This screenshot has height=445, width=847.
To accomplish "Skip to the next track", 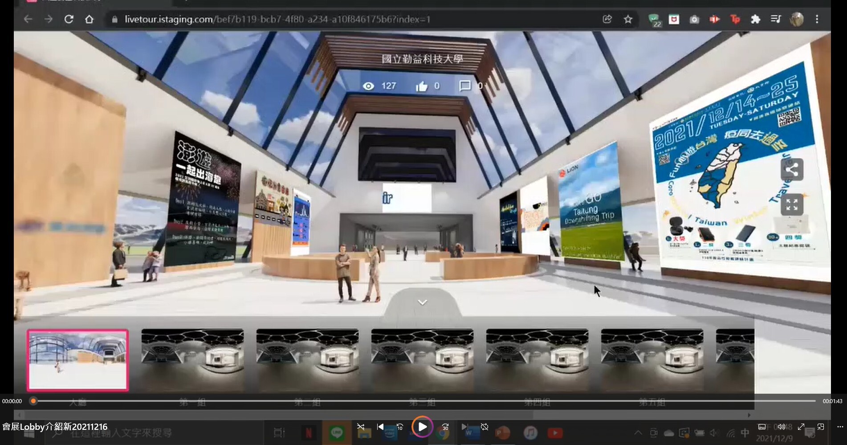I will [x=464, y=427].
